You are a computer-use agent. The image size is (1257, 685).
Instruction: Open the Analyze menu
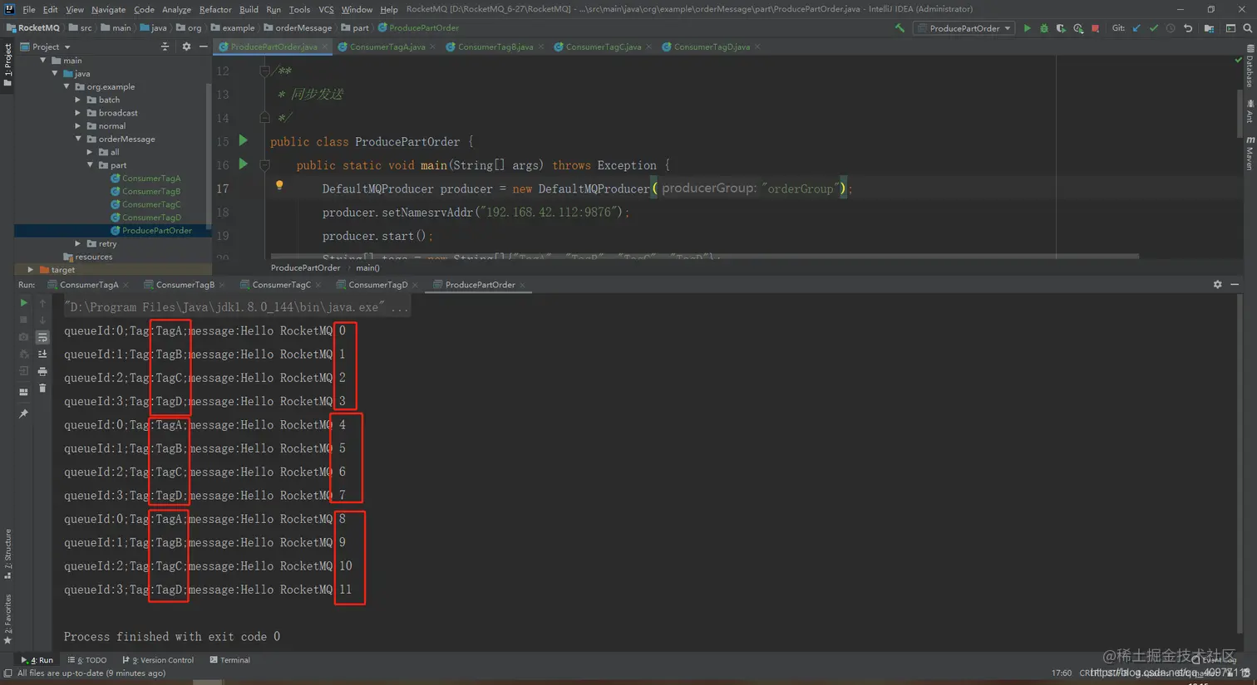pyautogui.click(x=176, y=9)
